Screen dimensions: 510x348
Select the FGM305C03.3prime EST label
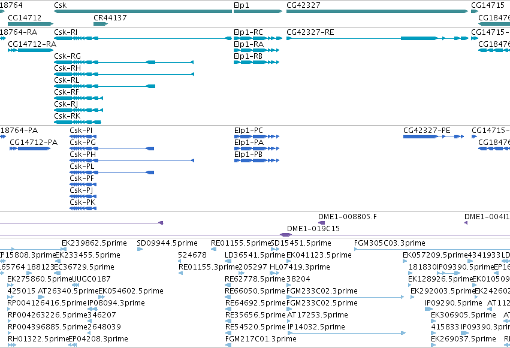390,243
